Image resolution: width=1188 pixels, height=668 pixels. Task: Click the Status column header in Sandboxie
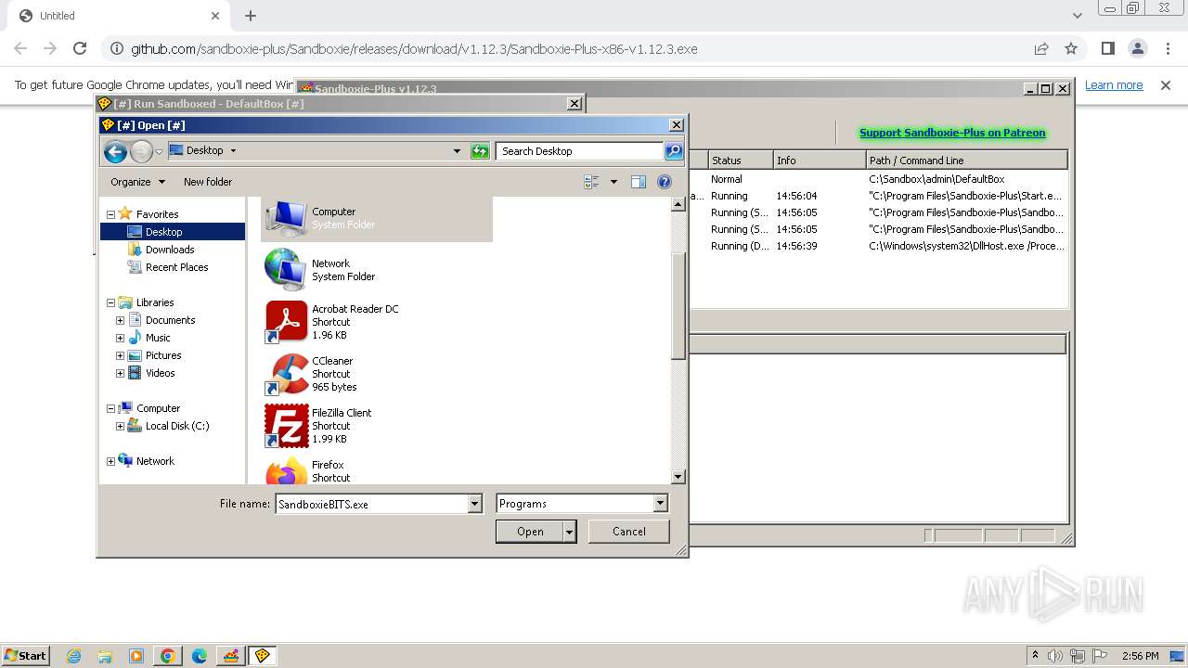click(741, 161)
